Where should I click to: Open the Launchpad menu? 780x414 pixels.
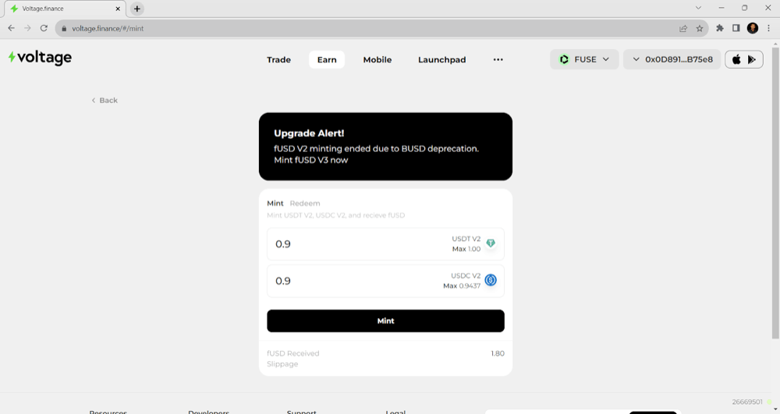pyautogui.click(x=441, y=59)
